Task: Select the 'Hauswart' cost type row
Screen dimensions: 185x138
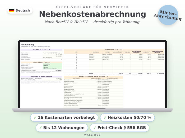Action: 94,99
